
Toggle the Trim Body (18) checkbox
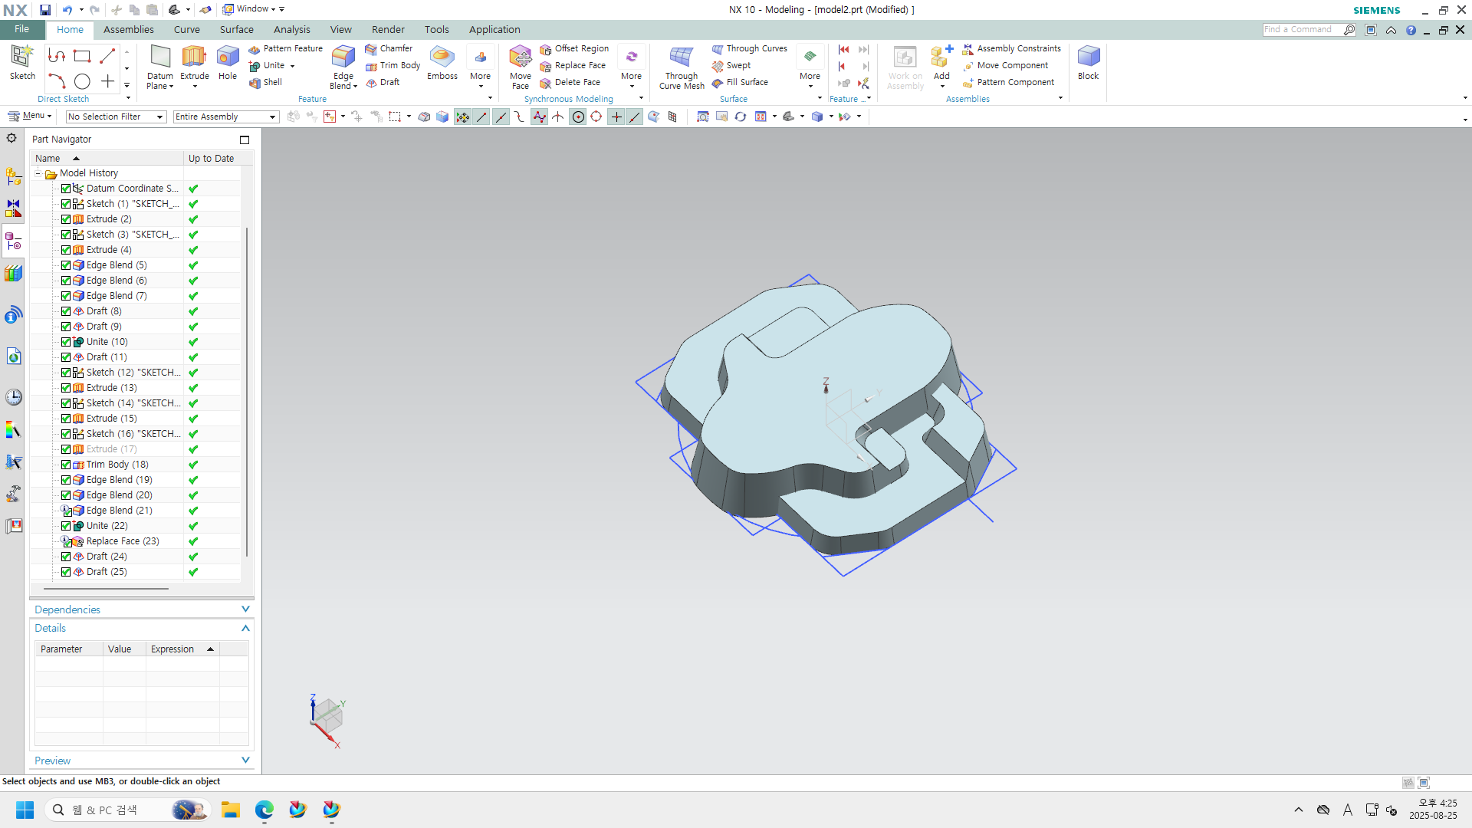click(x=66, y=465)
